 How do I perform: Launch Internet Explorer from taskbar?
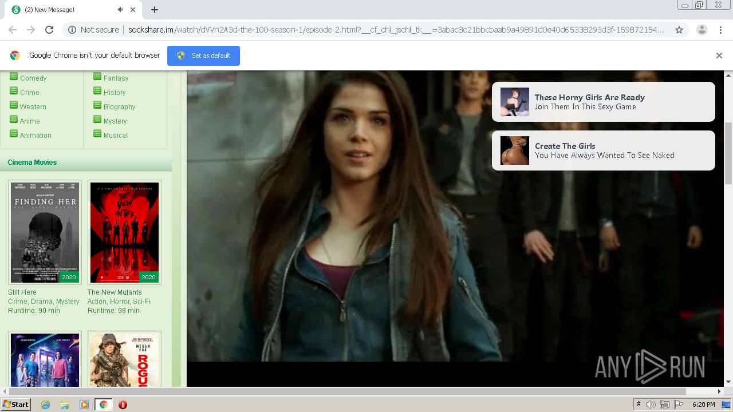pyautogui.click(x=45, y=405)
